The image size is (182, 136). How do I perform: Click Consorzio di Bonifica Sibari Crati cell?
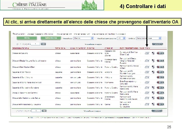129,53
